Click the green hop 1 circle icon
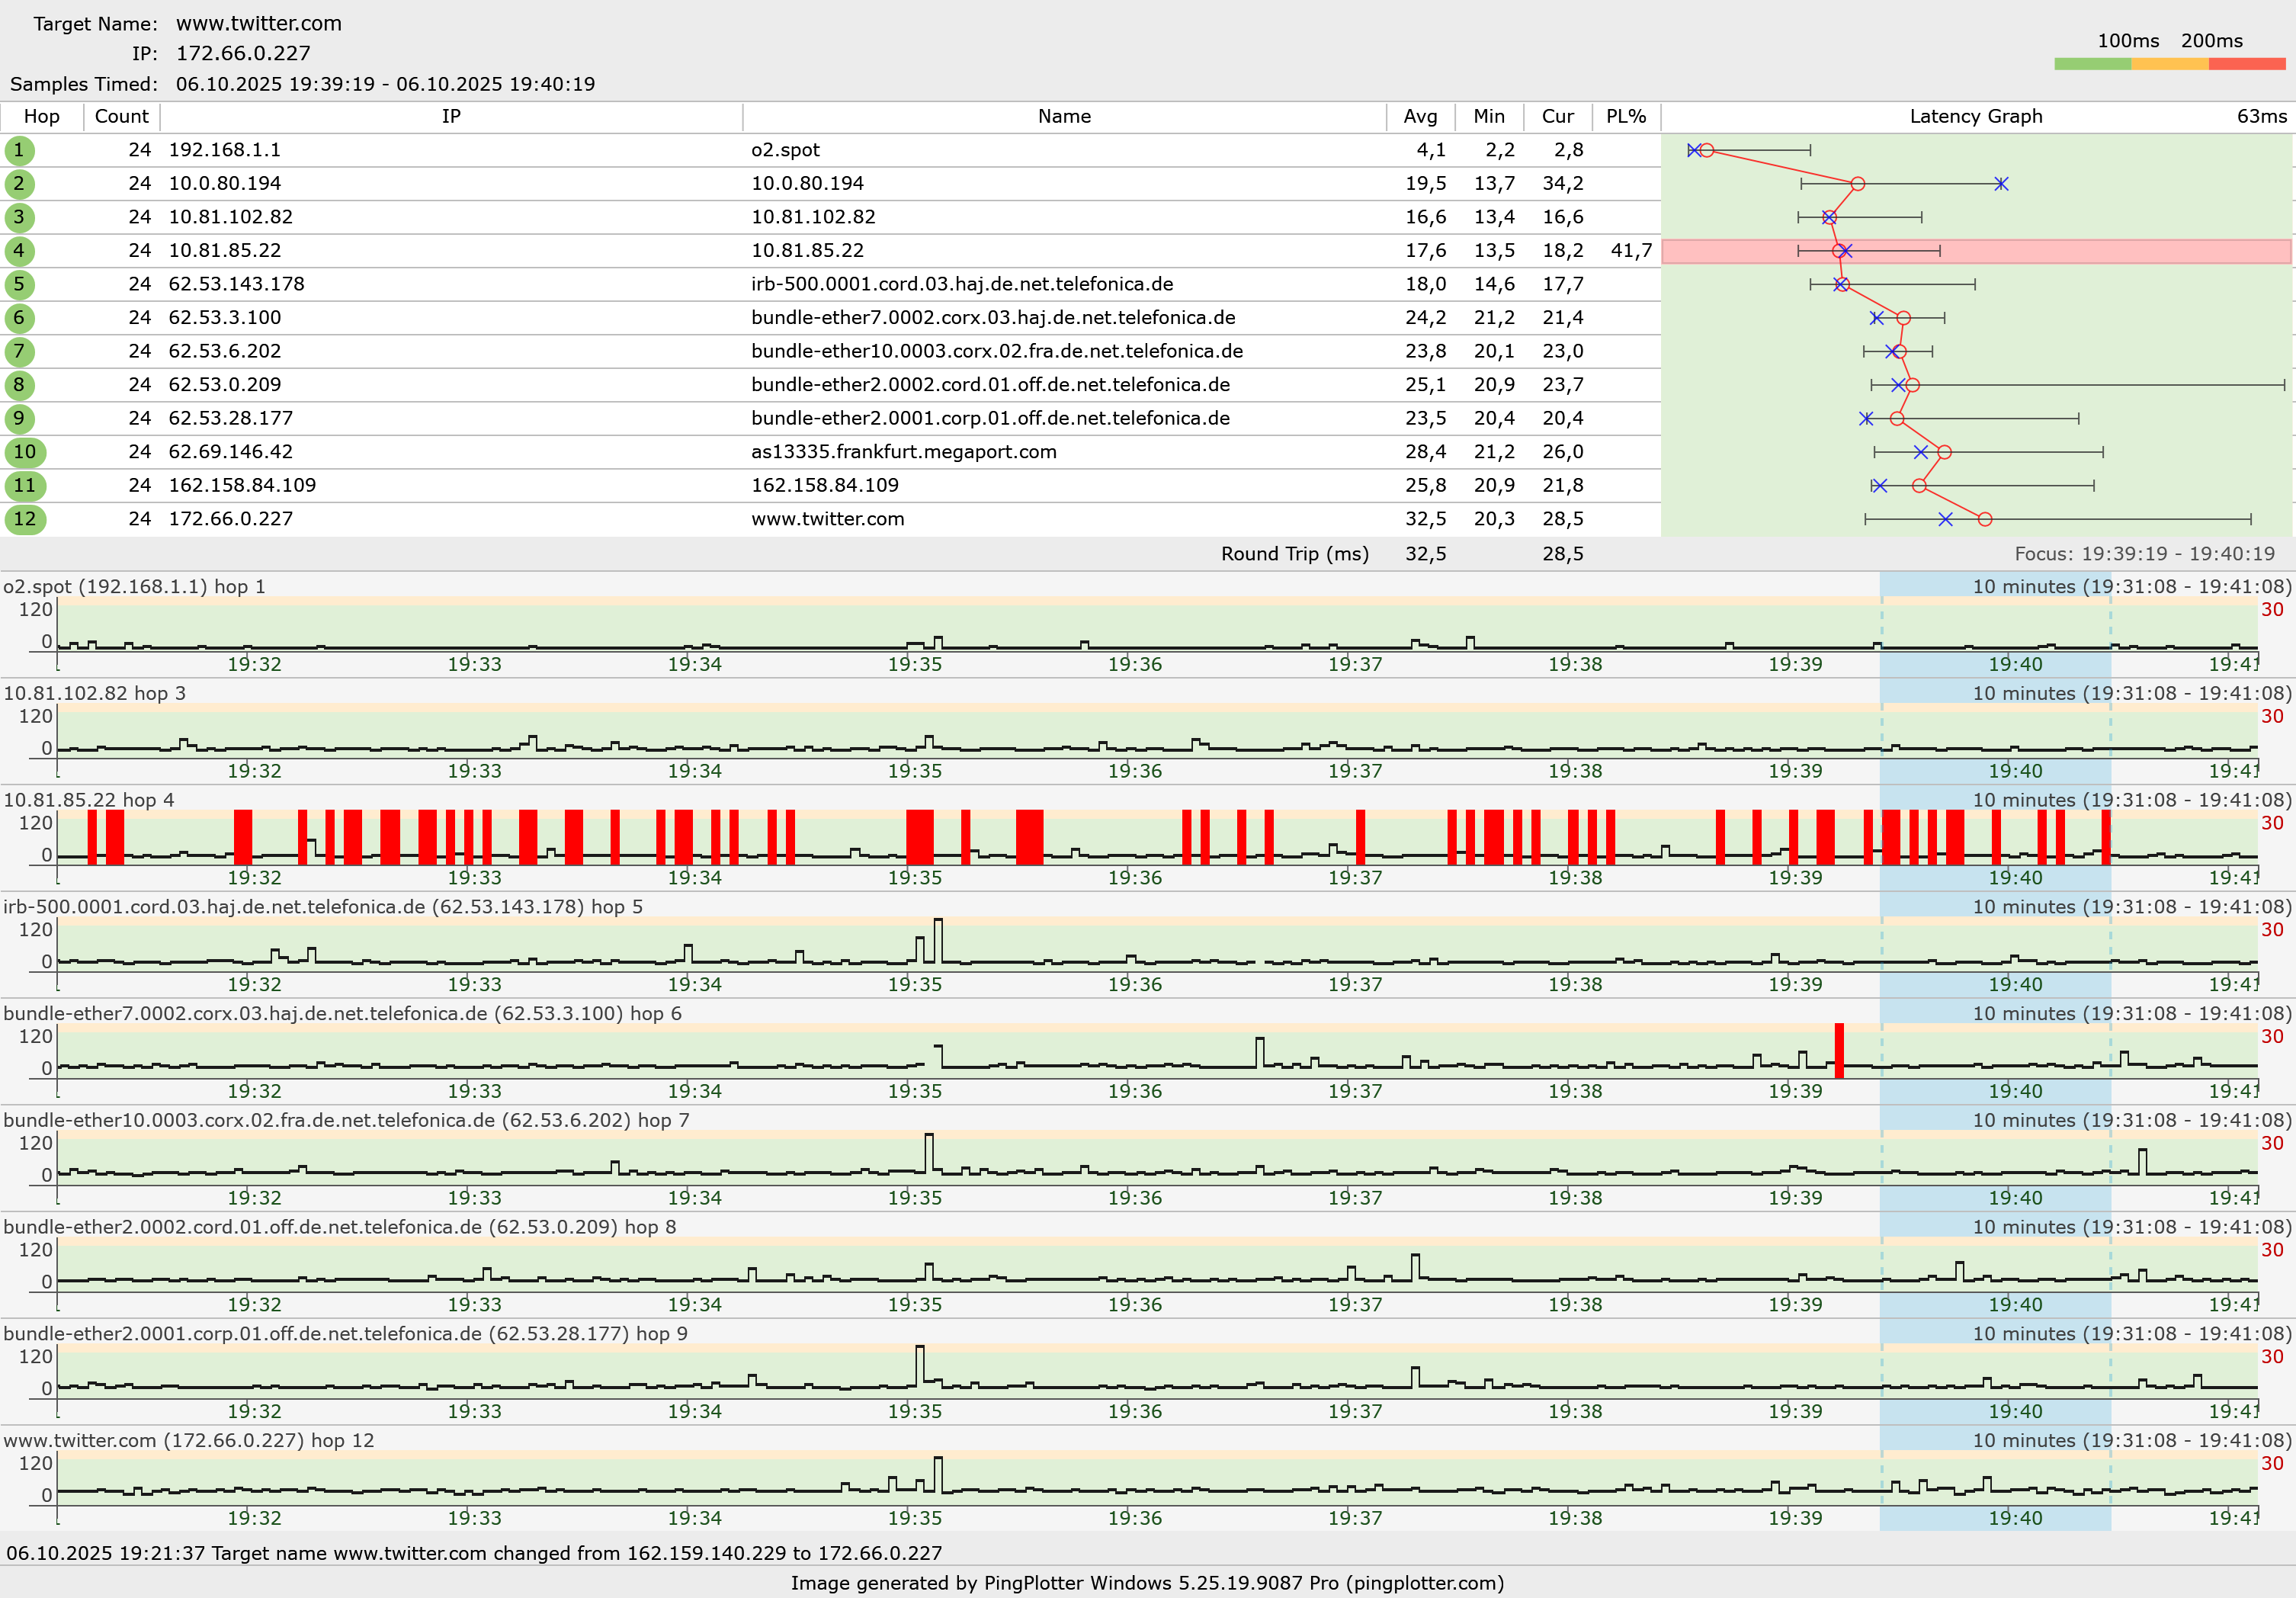 click(19, 150)
